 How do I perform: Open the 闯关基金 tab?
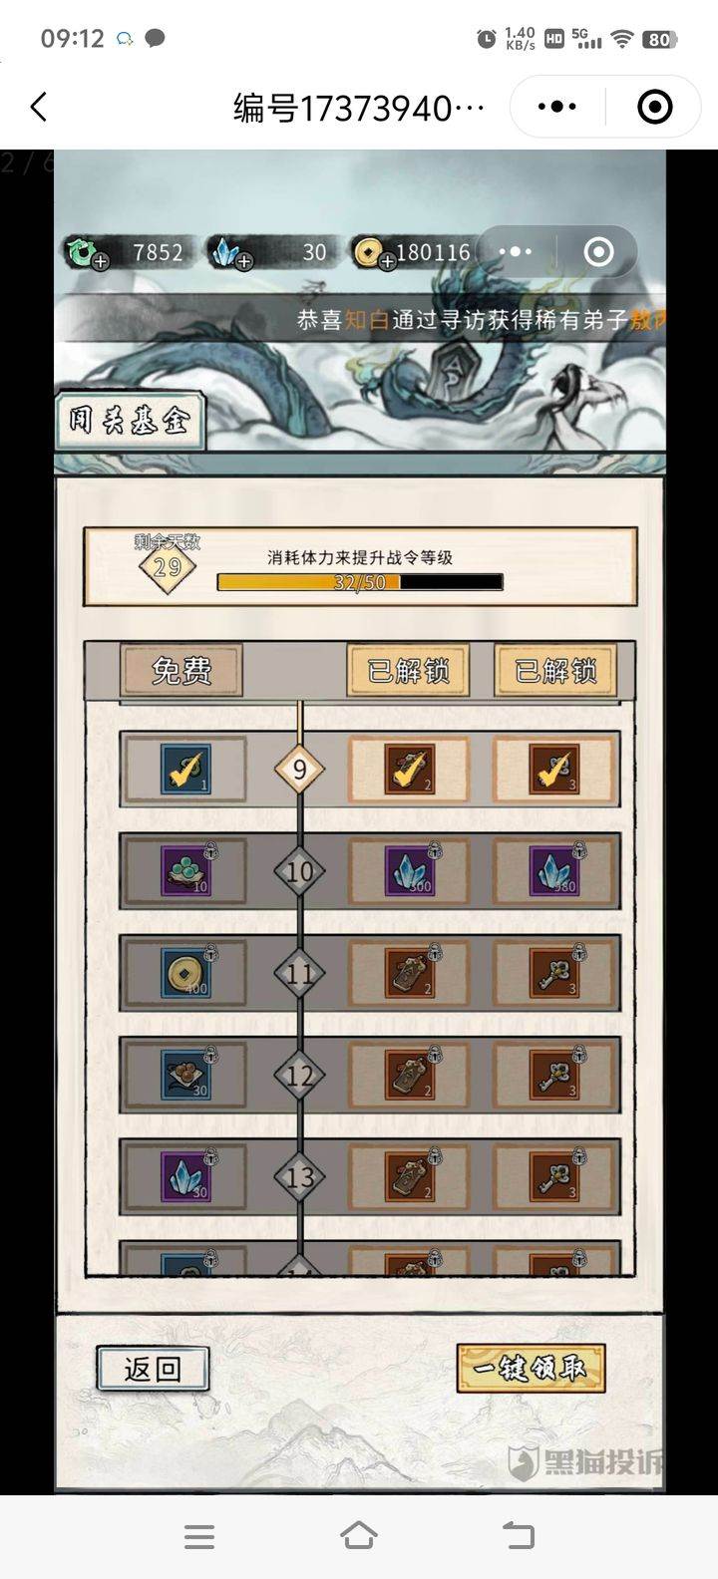(x=130, y=420)
